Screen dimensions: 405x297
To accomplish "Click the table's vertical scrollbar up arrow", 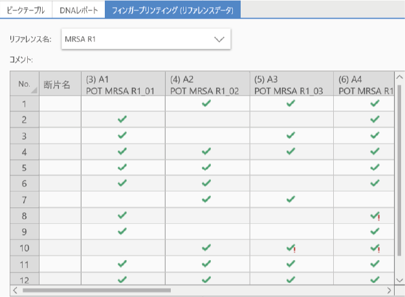I will pos(399,77).
